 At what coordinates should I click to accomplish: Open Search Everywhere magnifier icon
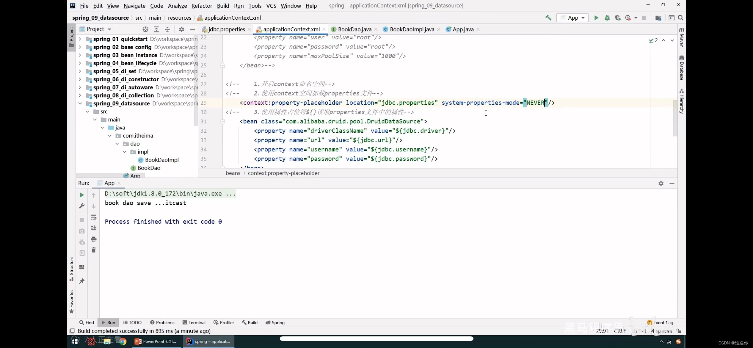click(x=680, y=18)
